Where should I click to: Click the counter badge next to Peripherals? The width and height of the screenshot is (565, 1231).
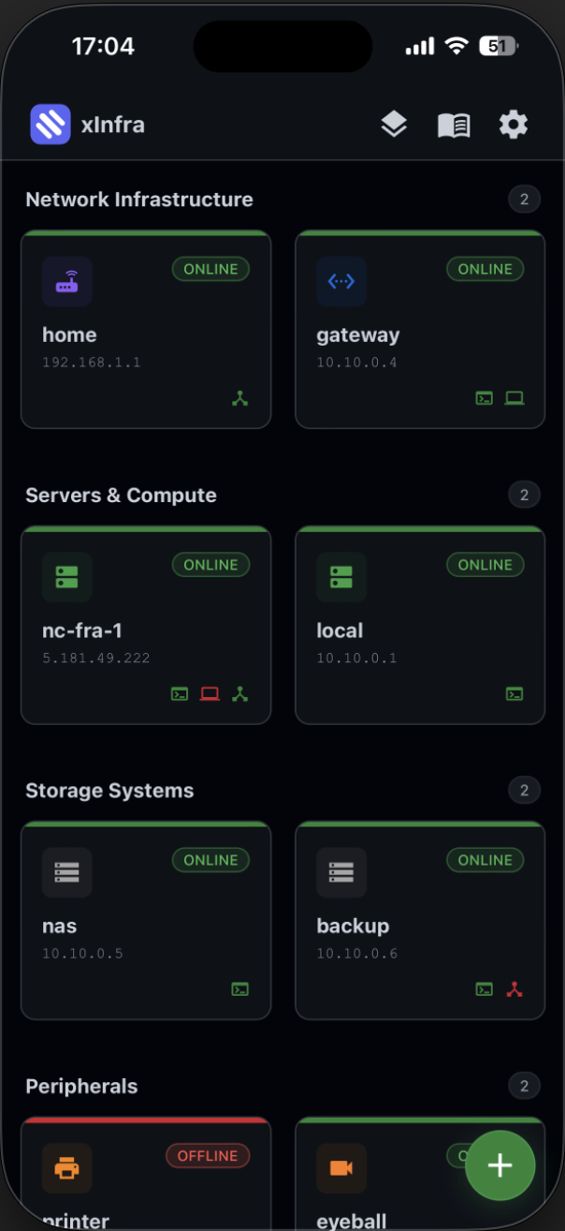tap(524, 1086)
